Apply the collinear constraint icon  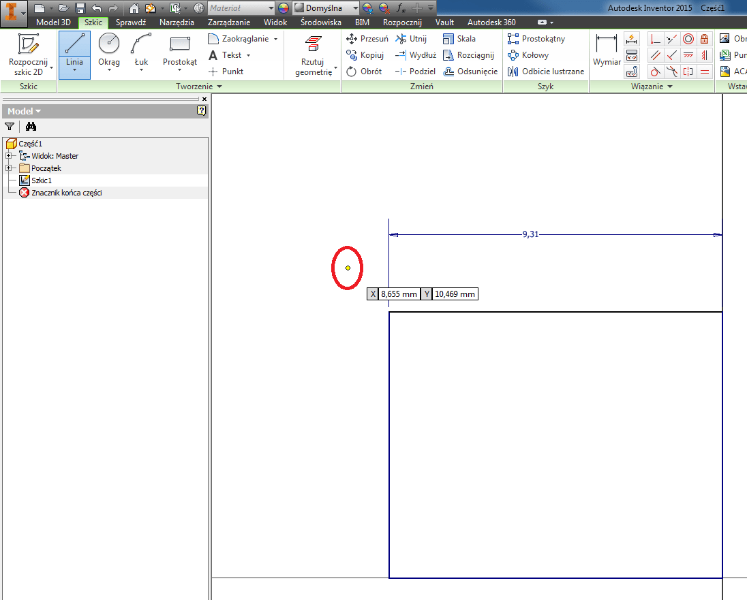click(x=672, y=39)
